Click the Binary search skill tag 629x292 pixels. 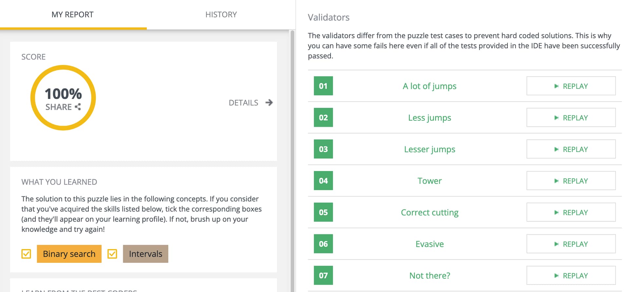click(69, 254)
